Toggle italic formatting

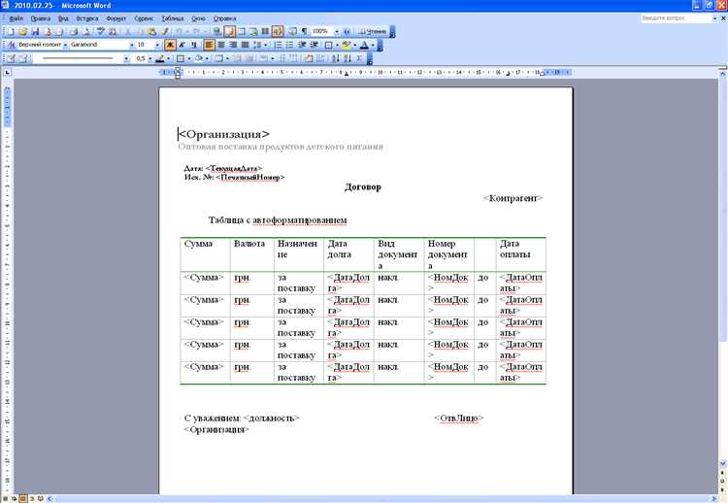(x=182, y=45)
